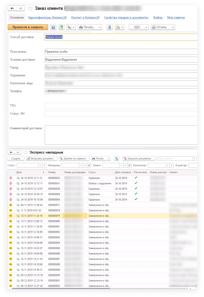The image size is (204, 297).
Task: Click the red status icon of row 000000005
Action: (x=11, y=194)
